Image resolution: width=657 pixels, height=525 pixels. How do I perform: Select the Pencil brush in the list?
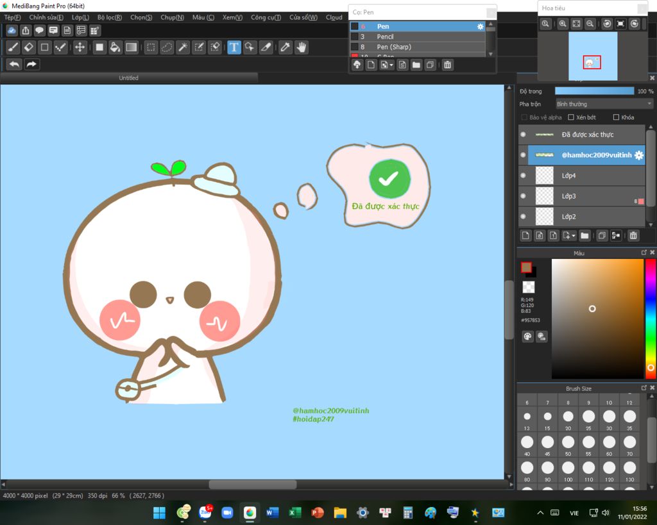click(x=385, y=37)
